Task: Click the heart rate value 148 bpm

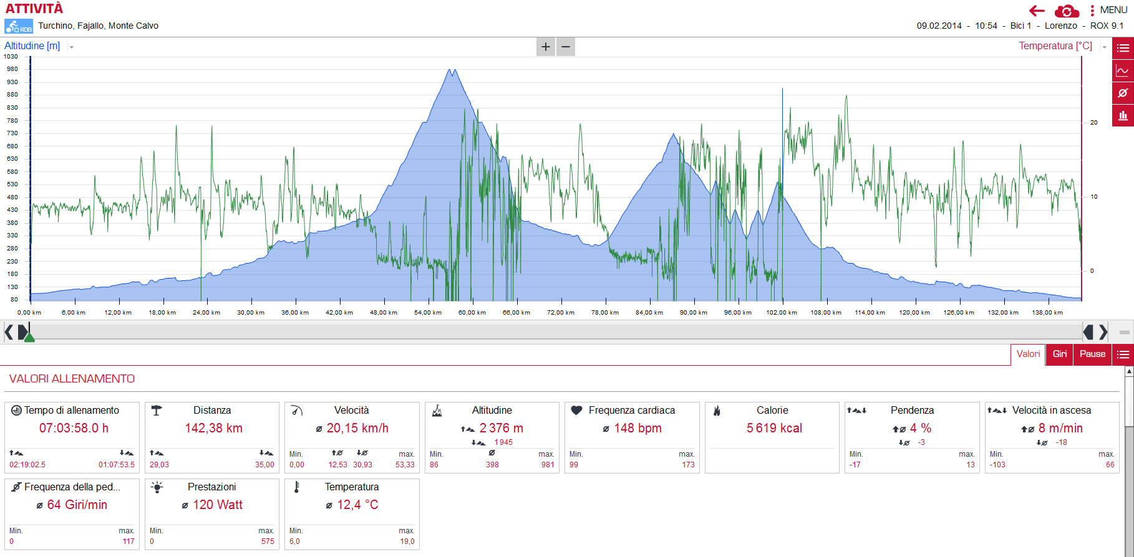Action: click(637, 428)
